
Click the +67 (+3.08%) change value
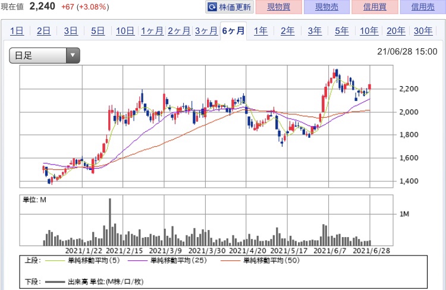pos(85,7)
